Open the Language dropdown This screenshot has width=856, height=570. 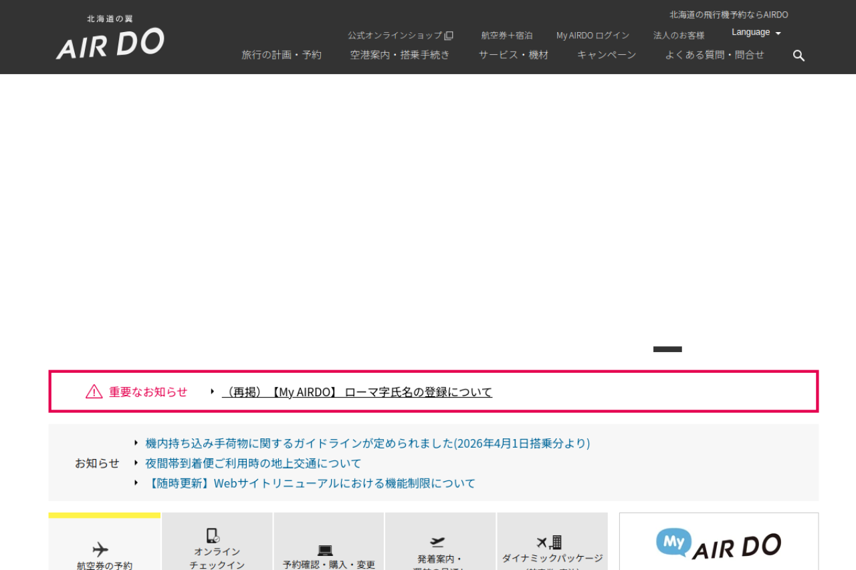coord(756,32)
